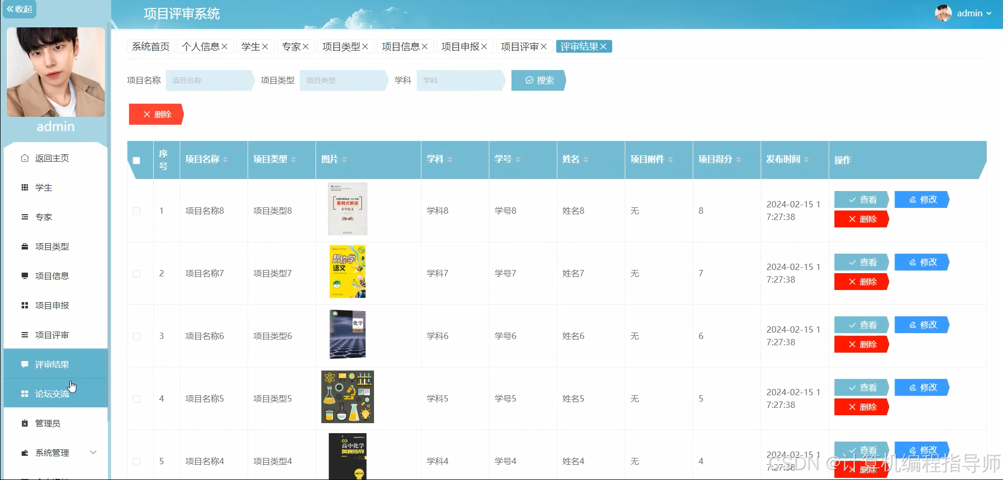Close the active 评审结果 tab
The width and height of the screenshot is (1003, 480).
[x=603, y=46]
